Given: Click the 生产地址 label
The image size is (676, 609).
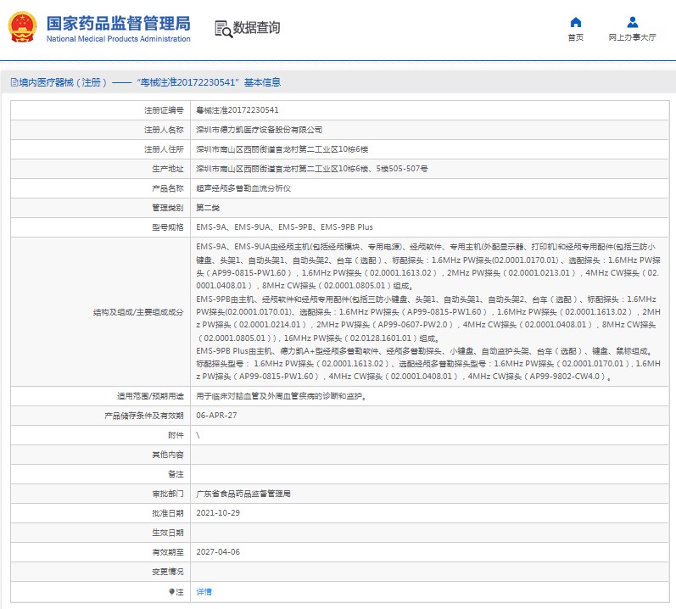Looking at the screenshot, I should click(x=168, y=169).
